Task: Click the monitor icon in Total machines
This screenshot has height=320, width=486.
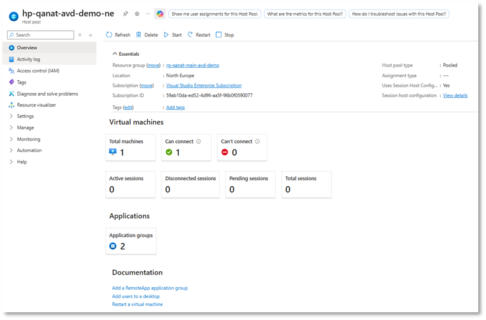Action: pyautogui.click(x=113, y=152)
